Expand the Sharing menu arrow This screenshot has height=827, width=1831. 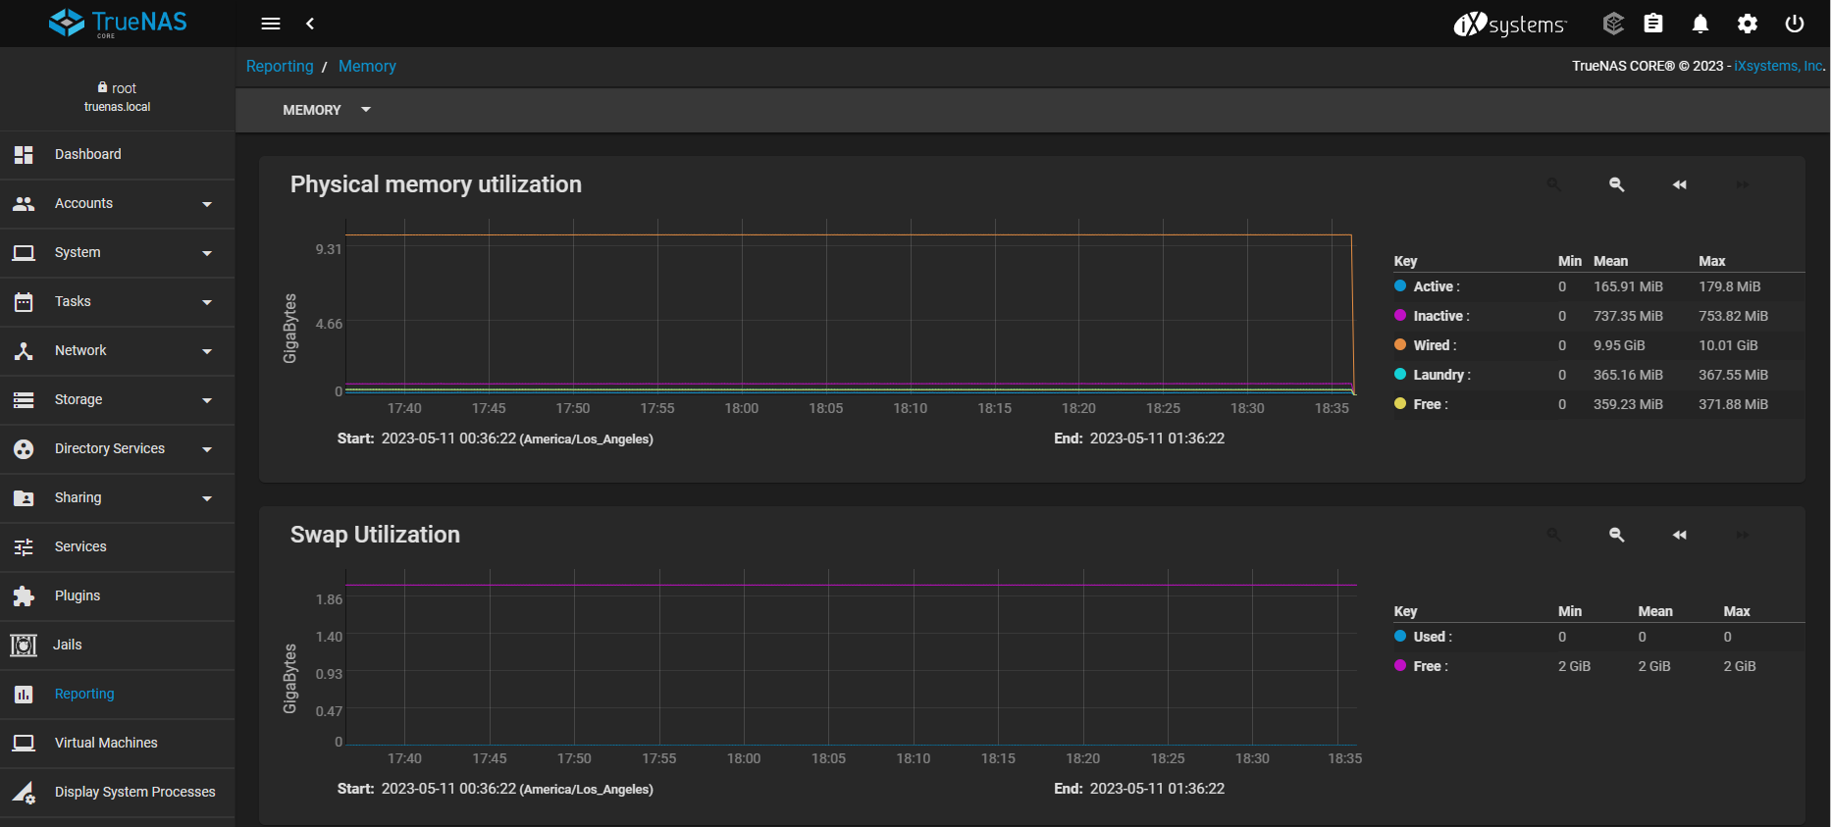pos(207,498)
